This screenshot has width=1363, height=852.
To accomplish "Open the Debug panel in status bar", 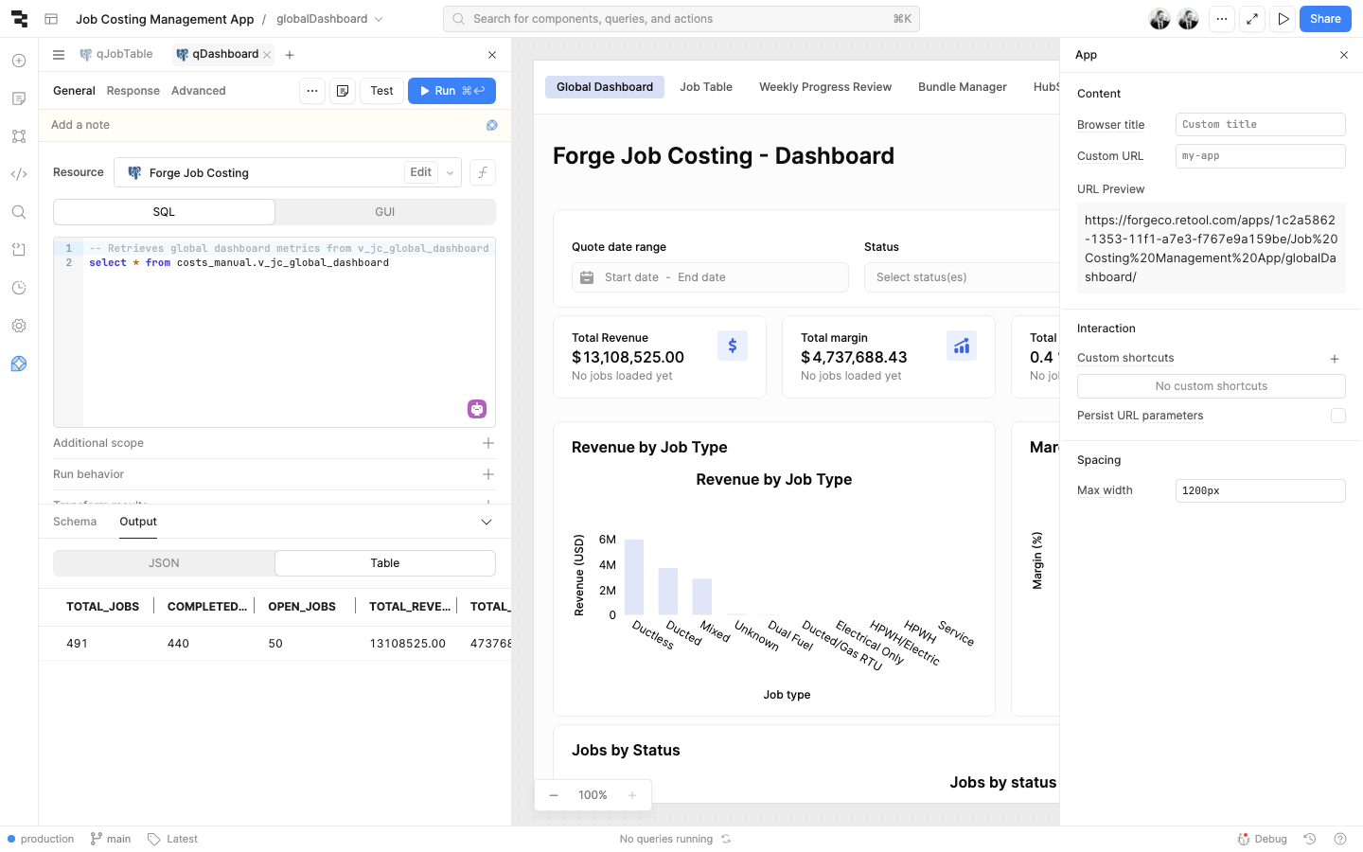I will click(1263, 839).
